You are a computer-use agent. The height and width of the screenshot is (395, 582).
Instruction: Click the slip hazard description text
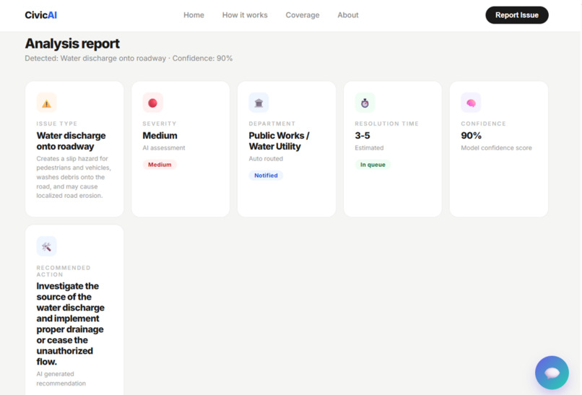coord(74,177)
